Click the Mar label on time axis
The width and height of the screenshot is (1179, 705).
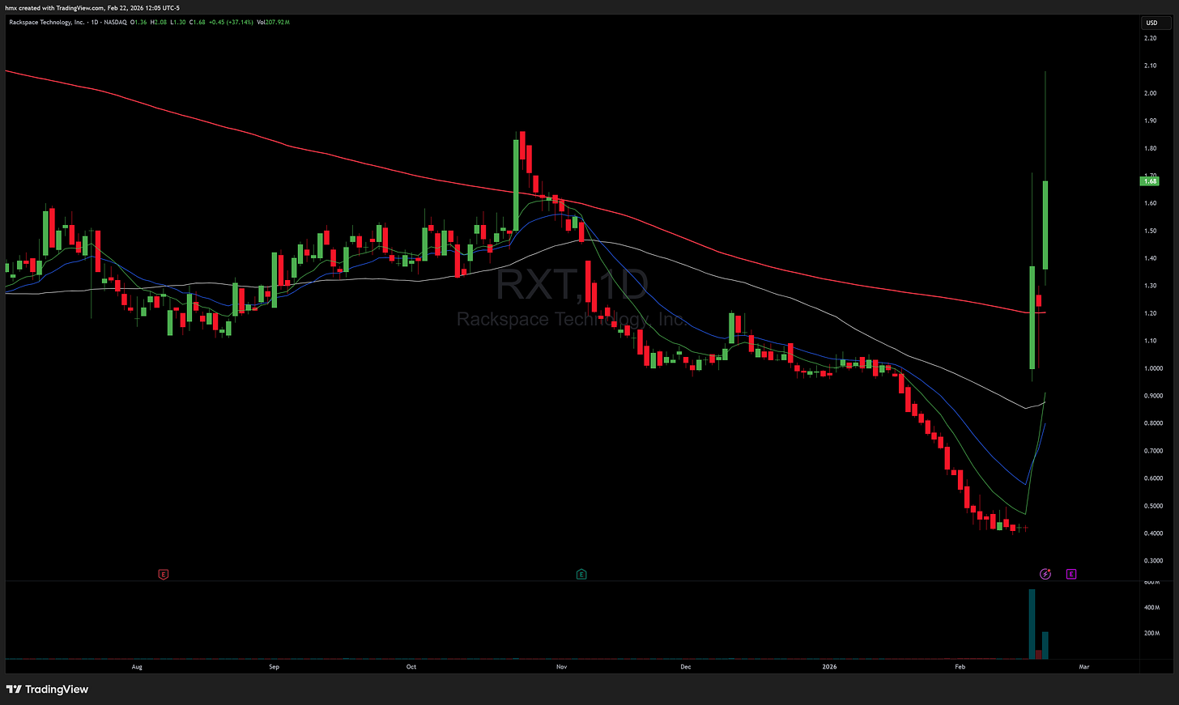click(x=1084, y=667)
